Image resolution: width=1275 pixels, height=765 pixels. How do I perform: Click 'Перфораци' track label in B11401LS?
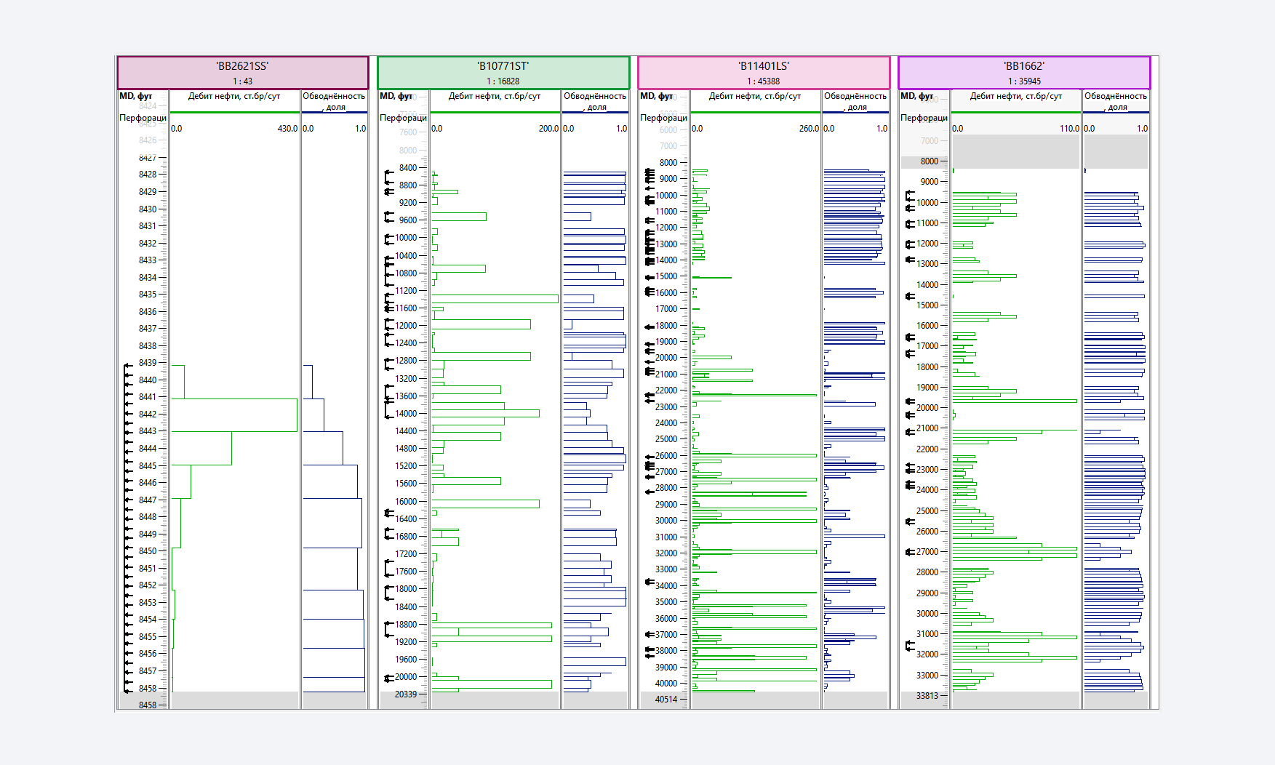(x=664, y=118)
